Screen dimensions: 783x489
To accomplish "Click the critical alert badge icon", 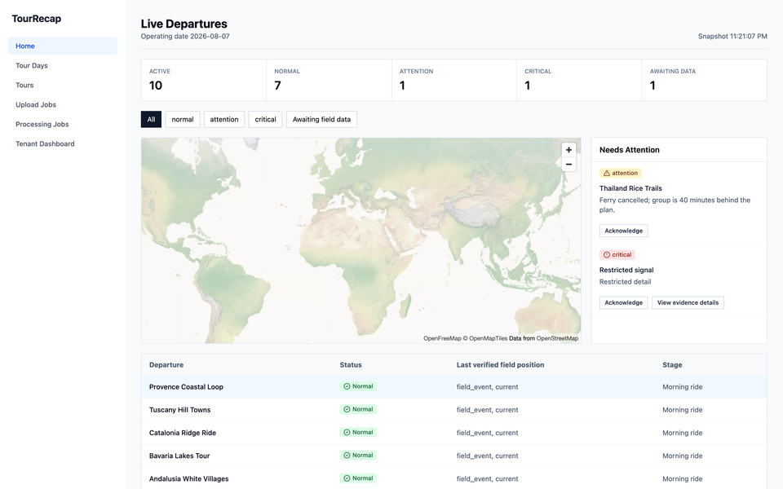I will [x=607, y=254].
